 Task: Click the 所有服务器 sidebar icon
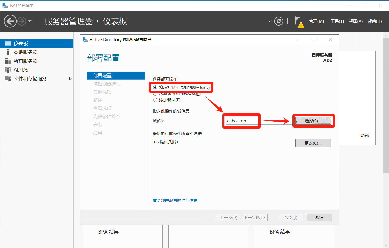[8, 61]
